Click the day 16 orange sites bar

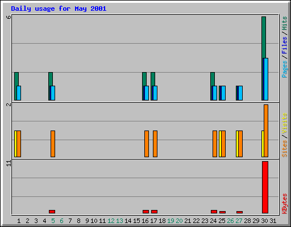pos(147,144)
